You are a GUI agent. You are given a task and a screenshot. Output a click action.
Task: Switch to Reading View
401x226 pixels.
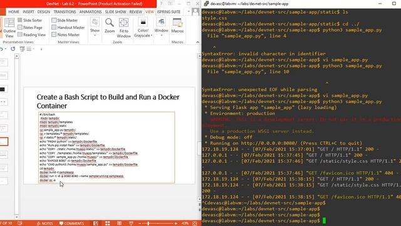(32, 35)
